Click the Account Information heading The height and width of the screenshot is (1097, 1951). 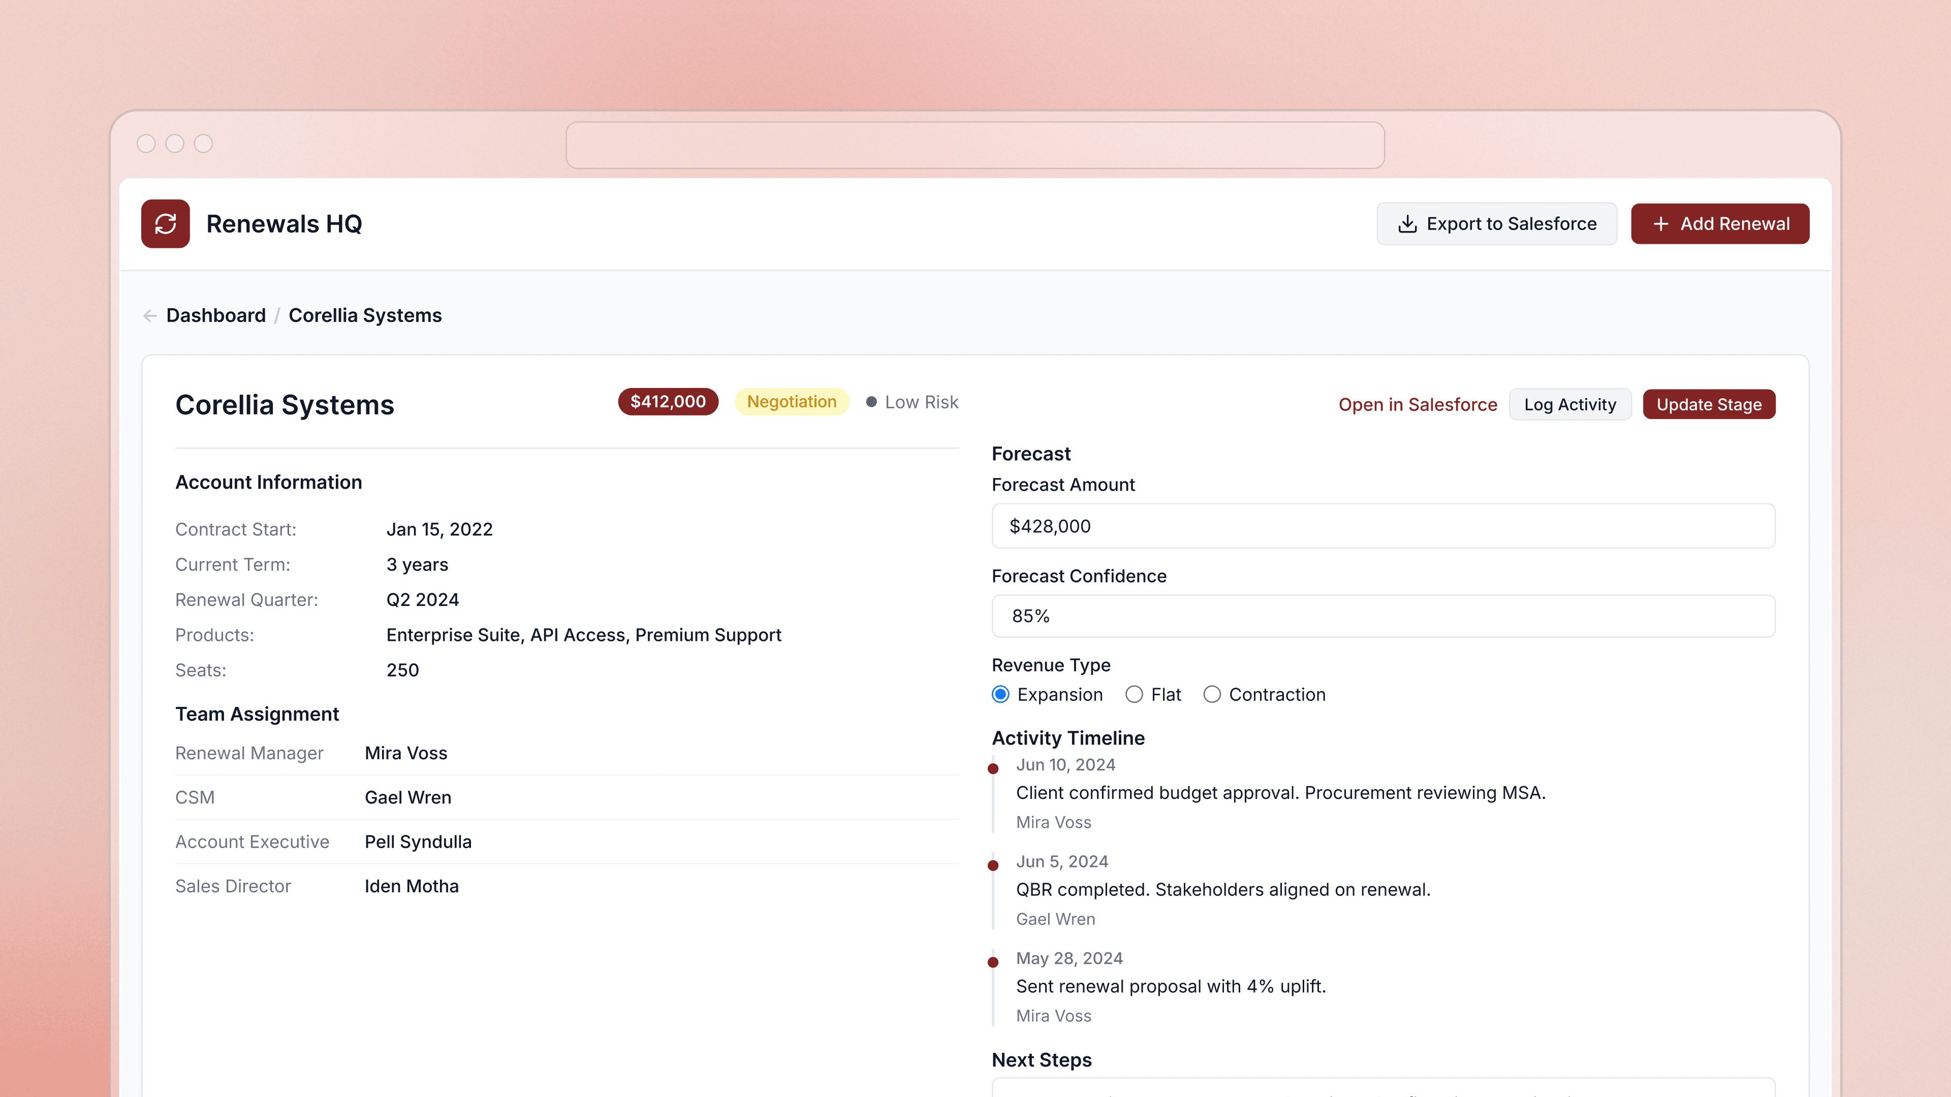click(269, 482)
